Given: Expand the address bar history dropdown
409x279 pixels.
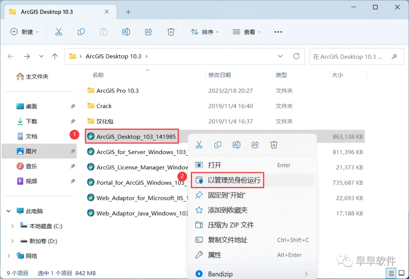Looking at the screenshot, I should [x=280, y=56].
